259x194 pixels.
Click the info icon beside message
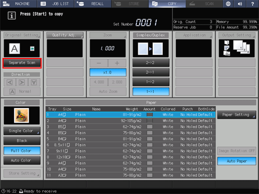tap(12, 15)
